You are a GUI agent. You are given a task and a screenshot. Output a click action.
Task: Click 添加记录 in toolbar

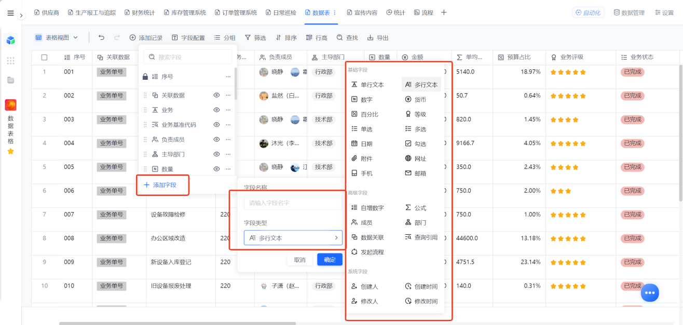click(146, 37)
